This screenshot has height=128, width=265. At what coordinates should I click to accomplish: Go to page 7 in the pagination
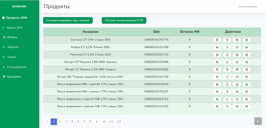(x=84, y=122)
